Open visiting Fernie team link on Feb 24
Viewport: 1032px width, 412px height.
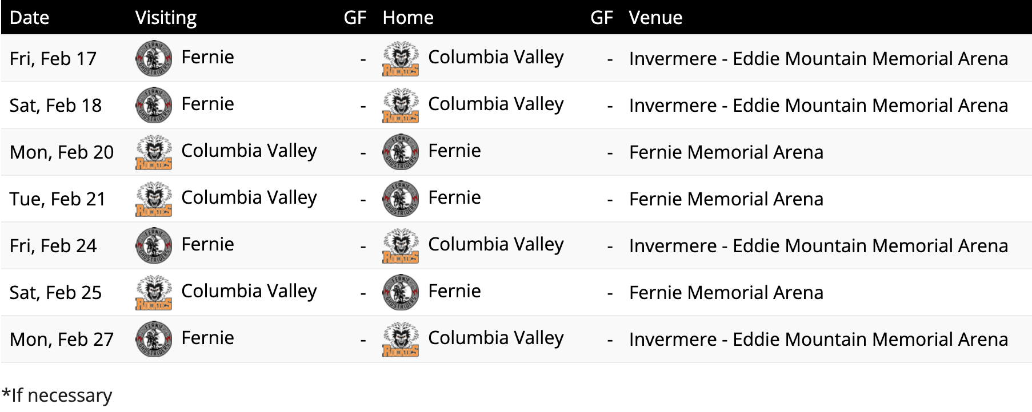pos(207,244)
